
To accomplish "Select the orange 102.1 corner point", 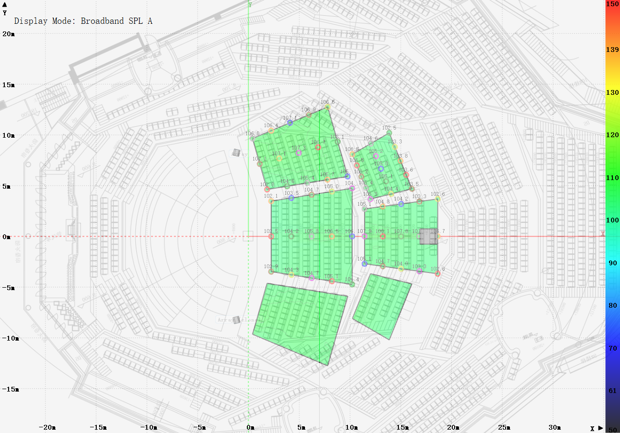I will coord(271,201).
